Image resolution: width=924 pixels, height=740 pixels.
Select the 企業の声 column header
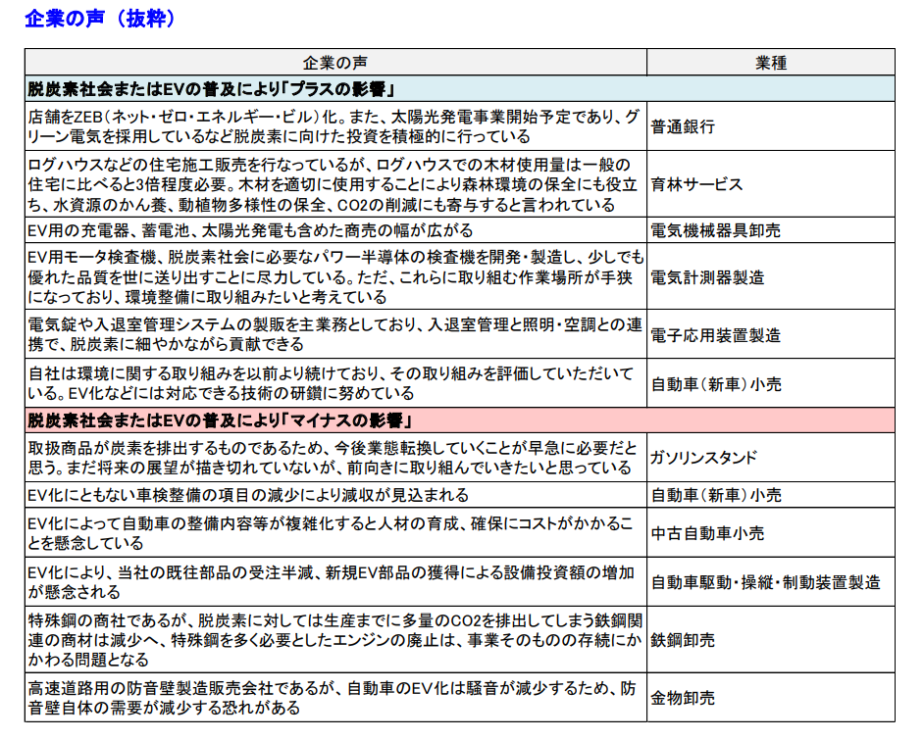coord(329,57)
